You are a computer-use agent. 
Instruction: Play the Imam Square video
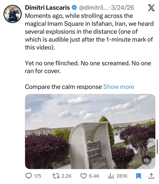90,132
